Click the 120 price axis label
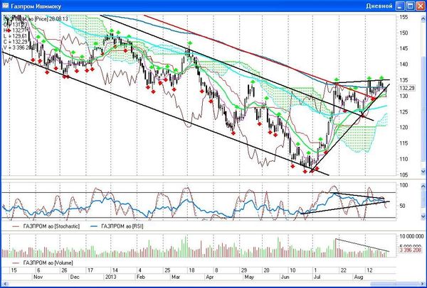 [404, 128]
